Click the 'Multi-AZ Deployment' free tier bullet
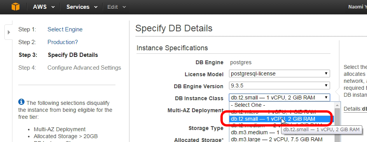 (60, 129)
